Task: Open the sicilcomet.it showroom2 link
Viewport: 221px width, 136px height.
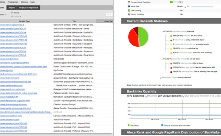Action: click(15, 82)
